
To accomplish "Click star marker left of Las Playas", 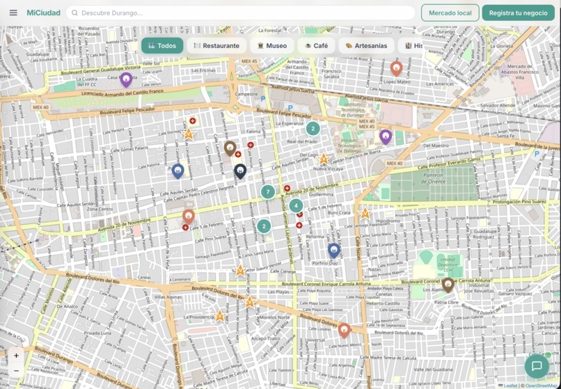I will pos(250,302).
